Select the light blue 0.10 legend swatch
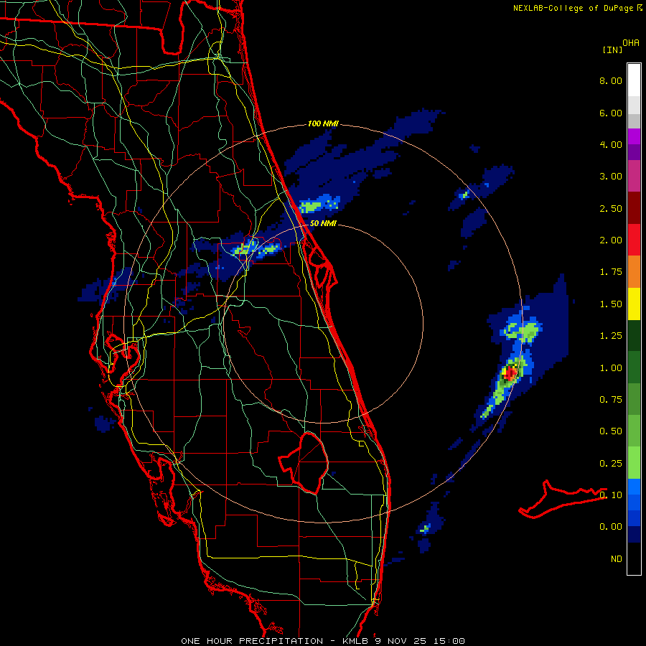 (x=634, y=487)
